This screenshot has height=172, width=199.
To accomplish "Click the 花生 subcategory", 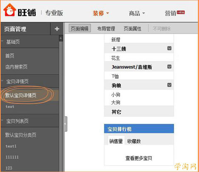I will point(116,58).
